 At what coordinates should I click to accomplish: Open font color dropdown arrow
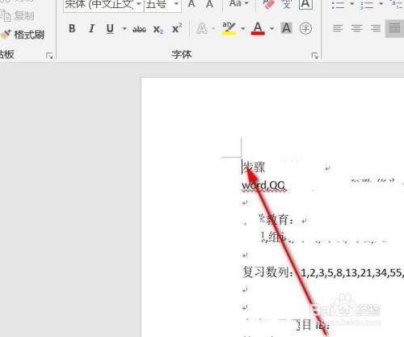(x=271, y=28)
